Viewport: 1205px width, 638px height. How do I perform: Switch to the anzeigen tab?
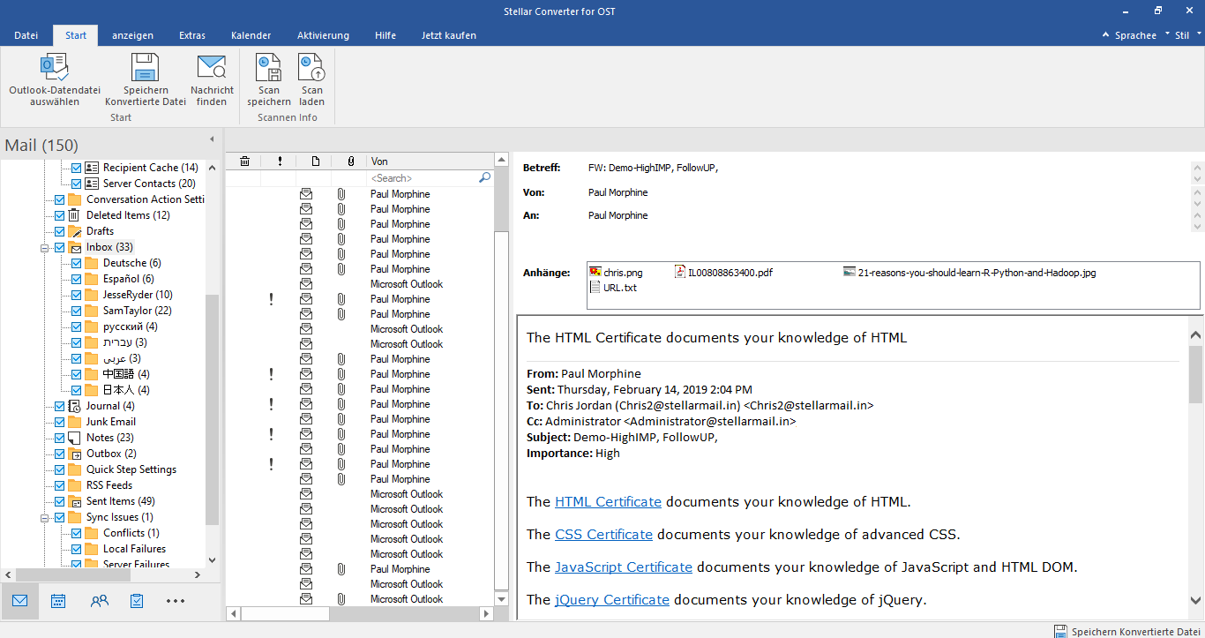pos(132,35)
